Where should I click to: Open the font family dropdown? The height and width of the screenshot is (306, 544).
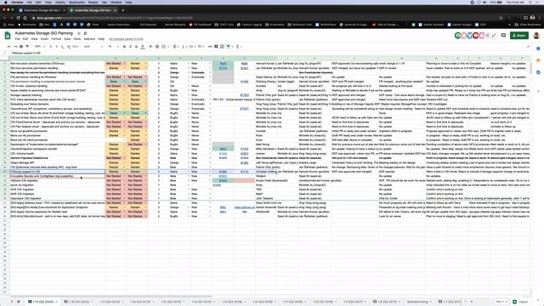point(93,47)
